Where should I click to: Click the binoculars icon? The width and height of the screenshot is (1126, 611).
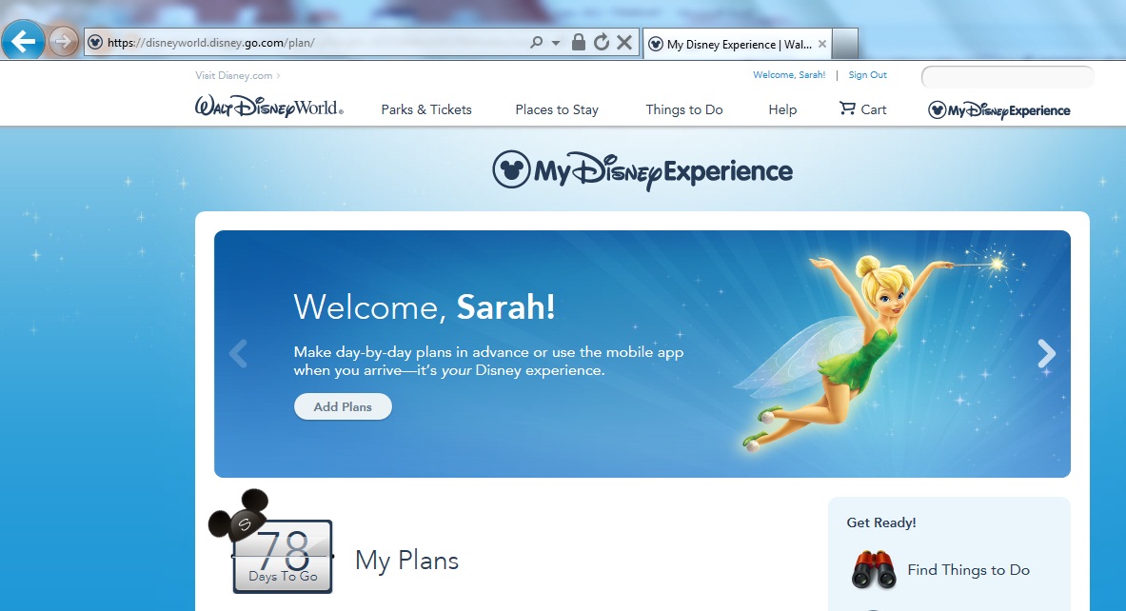[873, 570]
